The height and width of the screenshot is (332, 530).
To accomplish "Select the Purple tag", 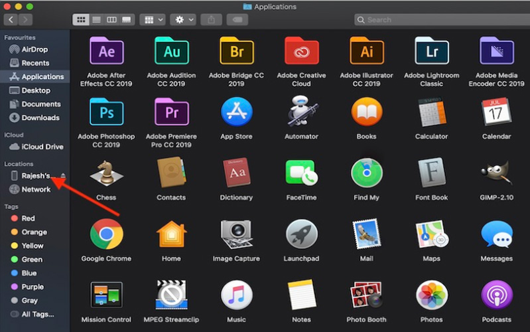I will (x=33, y=287).
